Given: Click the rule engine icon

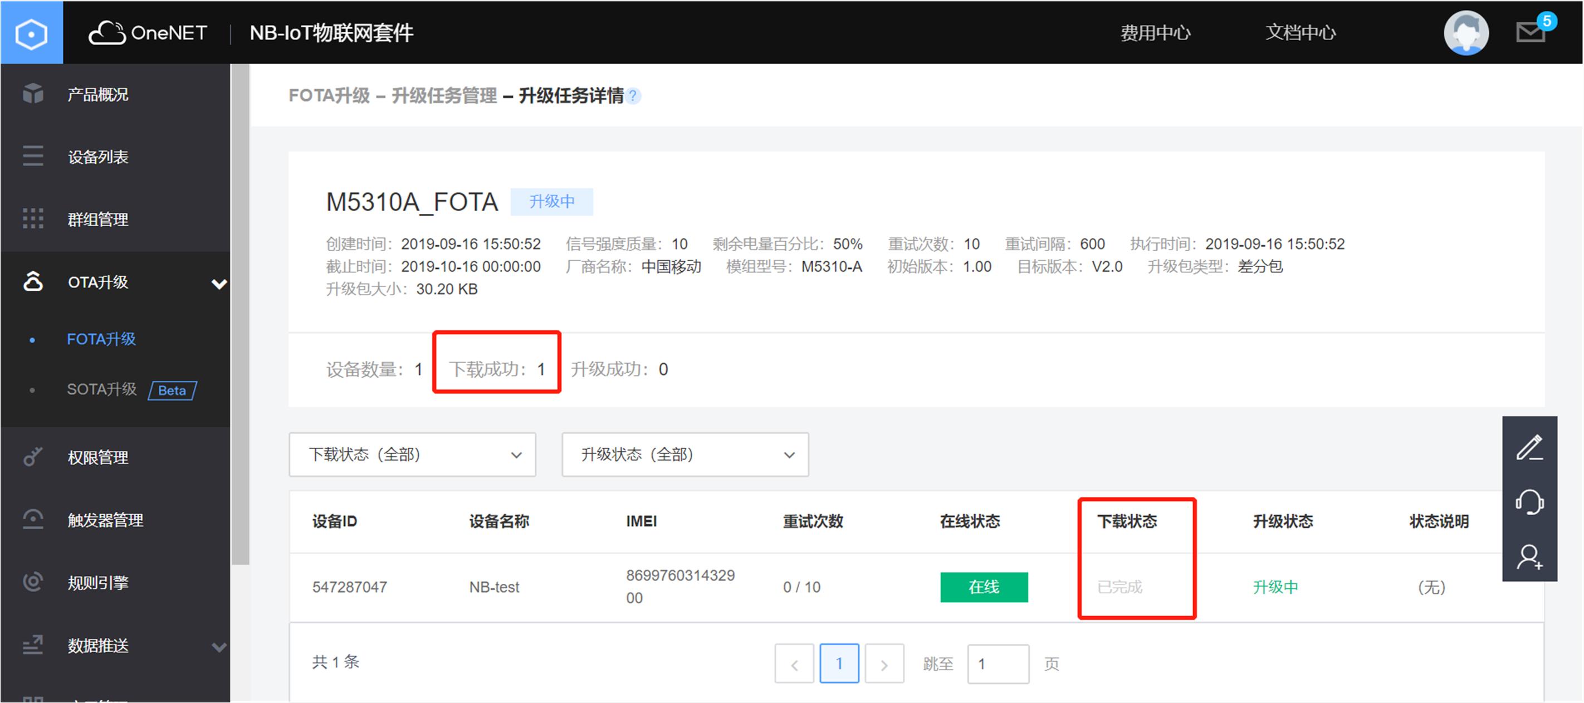Looking at the screenshot, I should [33, 582].
